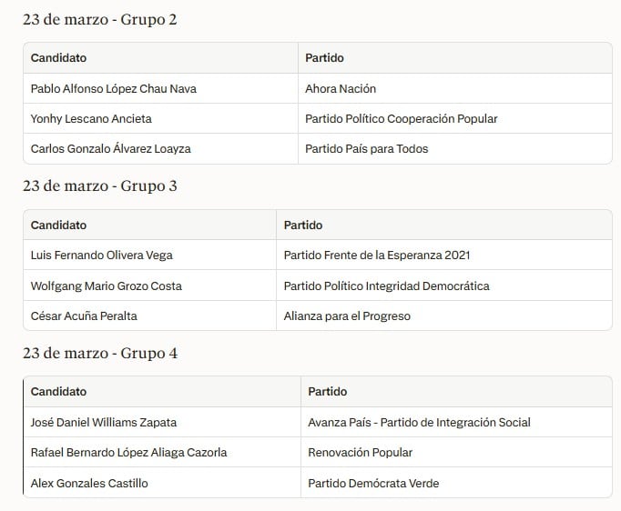Image resolution: width=621 pixels, height=511 pixels.
Task: Select 'Rafael Bernardo López Aliaga Cazorla' cell
Action: (x=162, y=452)
